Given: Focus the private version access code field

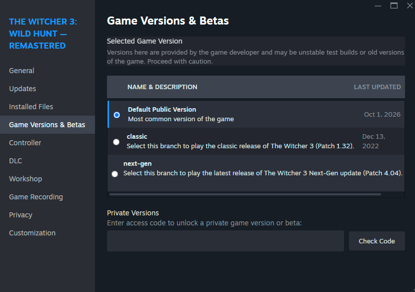Looking at the screenshot, I should pos(225,241).
